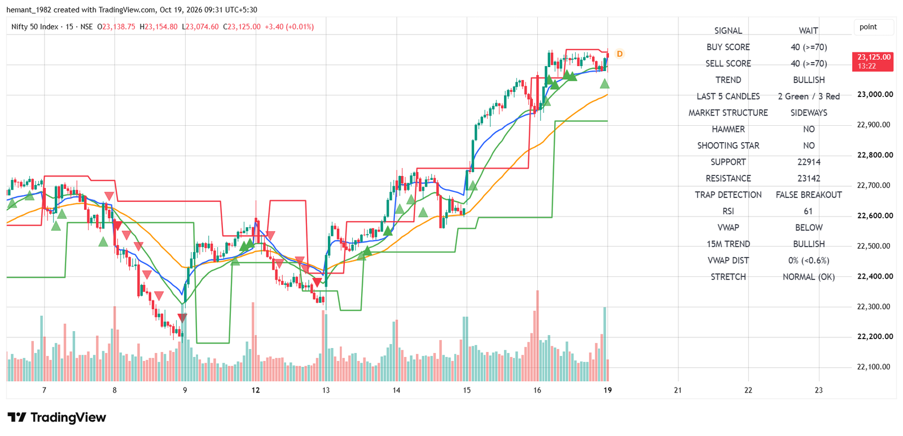Click the TRAP DETECTION 'FALSE BREAKOUT' value
903x436 pixels.
pyautogui.click(x=808, y=195)
